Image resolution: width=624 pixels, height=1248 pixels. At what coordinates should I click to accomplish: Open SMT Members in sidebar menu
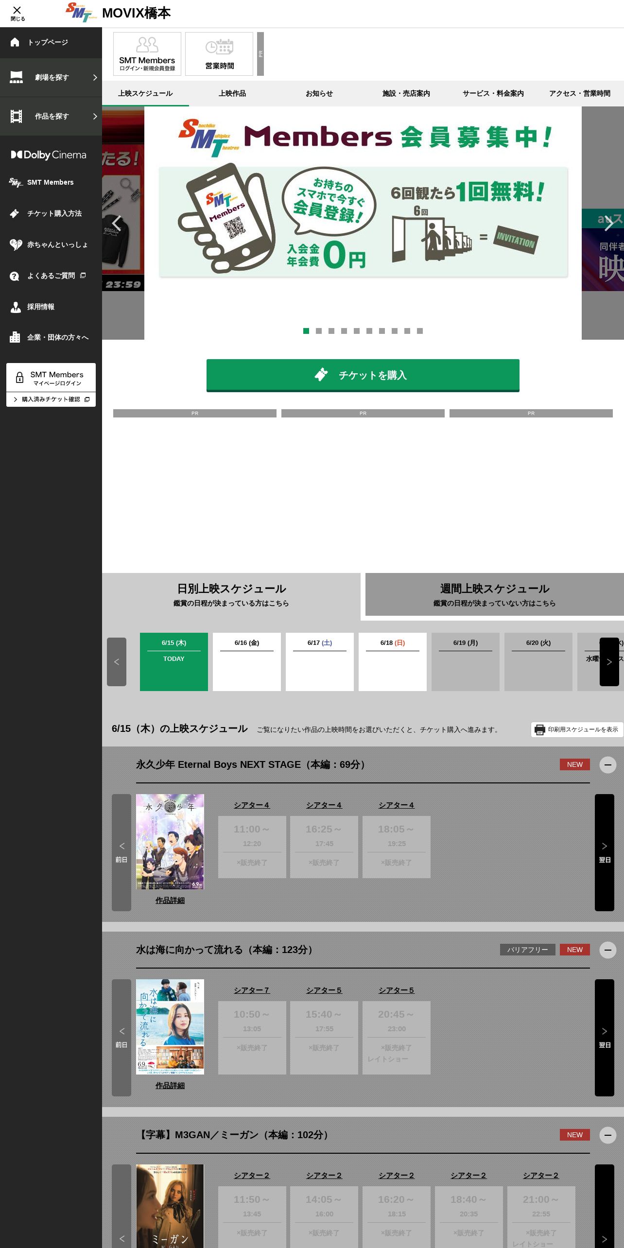click(x=51, y=182)
